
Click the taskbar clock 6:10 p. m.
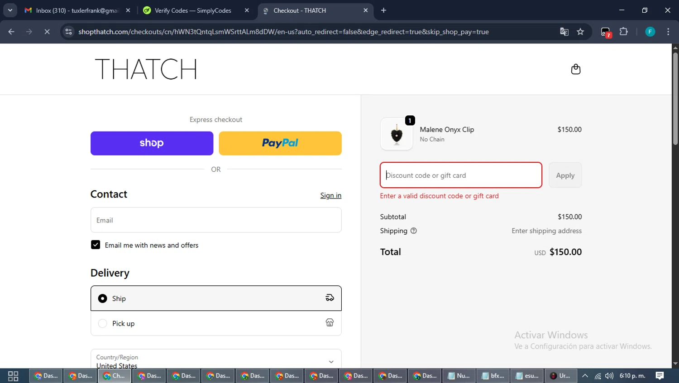tap(632, 376)
